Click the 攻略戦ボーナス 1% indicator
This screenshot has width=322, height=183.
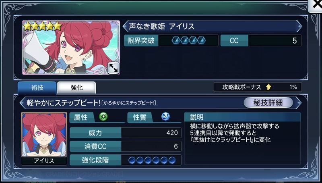(258, 87)
